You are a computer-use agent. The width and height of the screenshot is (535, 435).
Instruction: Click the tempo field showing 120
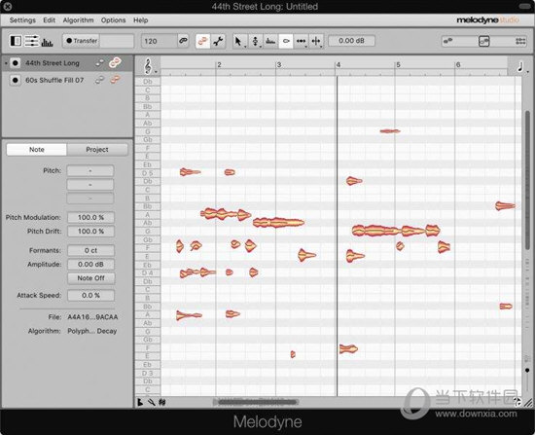(159, 41)
